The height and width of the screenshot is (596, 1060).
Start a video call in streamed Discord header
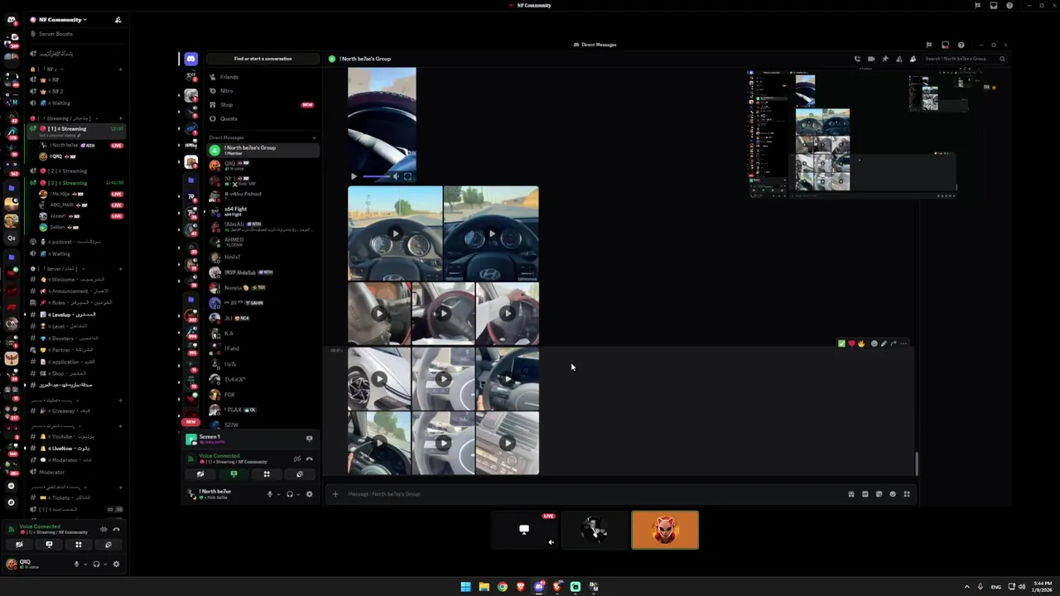pos(871,59)
